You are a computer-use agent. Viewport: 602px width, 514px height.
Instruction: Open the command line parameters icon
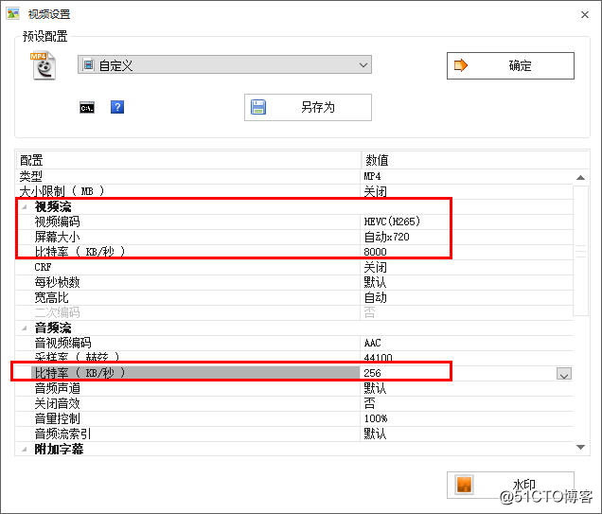[x=87, y=108]
